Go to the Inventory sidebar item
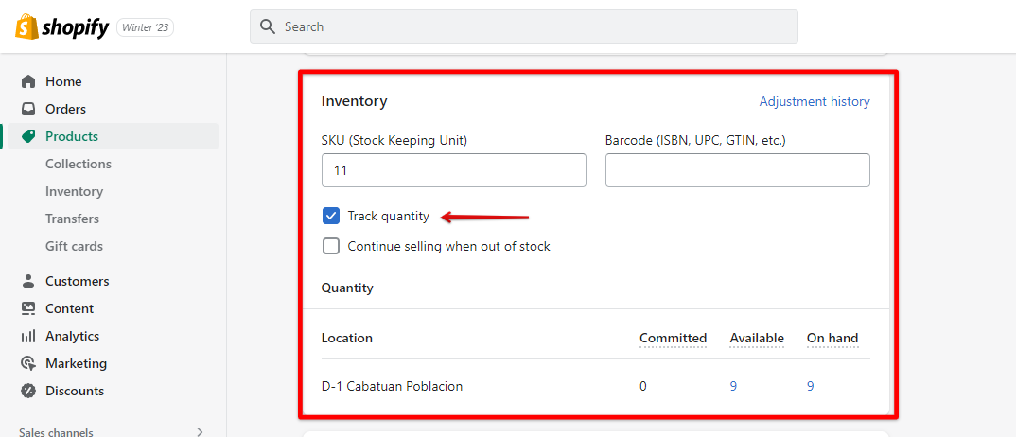The width and height of the screenshot is (1016, 437). click(74, 191)
